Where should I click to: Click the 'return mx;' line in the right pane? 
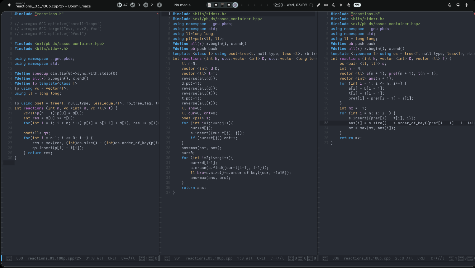(x=351, y=138)
